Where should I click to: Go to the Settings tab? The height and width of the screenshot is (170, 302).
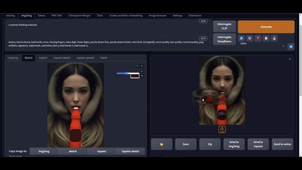(x=177, y=16)
